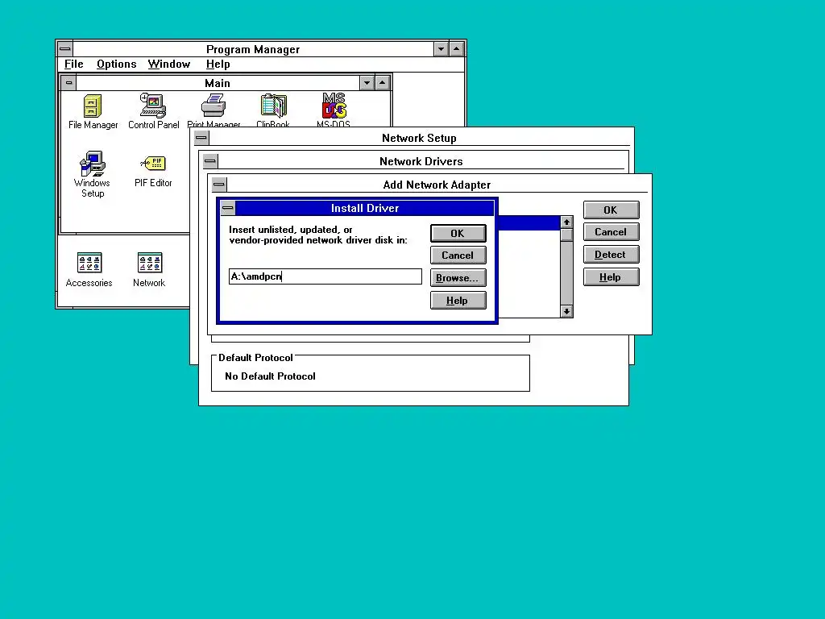This screenshot has height=619, width=825.
Task: Click Help in Add Network Adapter dialog
Action: tap(611, 277)
